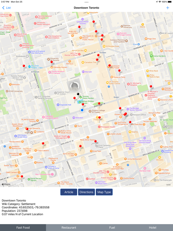Tap the Canadian Tire shop icon

pos(83,62)
